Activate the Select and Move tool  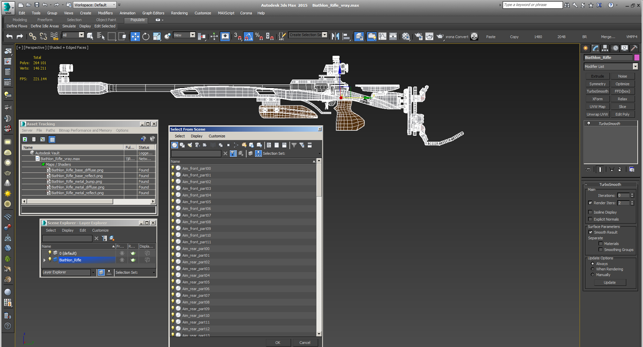135,36
